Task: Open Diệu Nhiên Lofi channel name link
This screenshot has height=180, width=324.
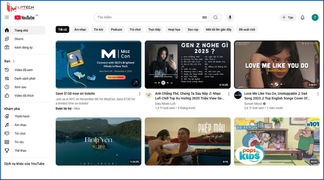Action: [x=165, y=104]
